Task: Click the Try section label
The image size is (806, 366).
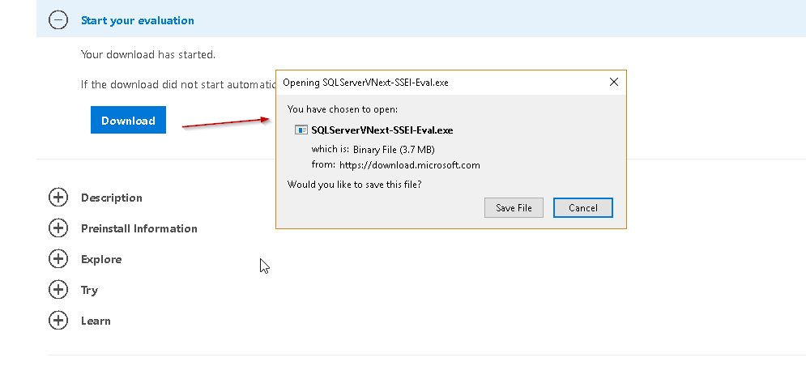Action: coord(89,290)
